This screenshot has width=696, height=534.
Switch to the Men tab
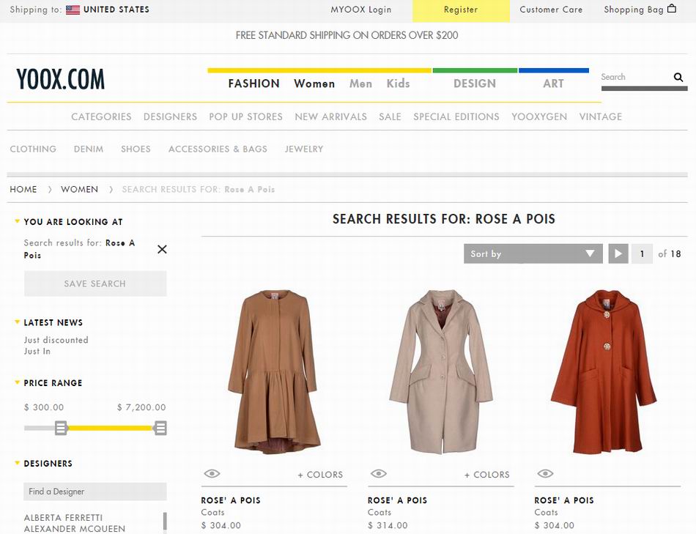pos(360,84)
